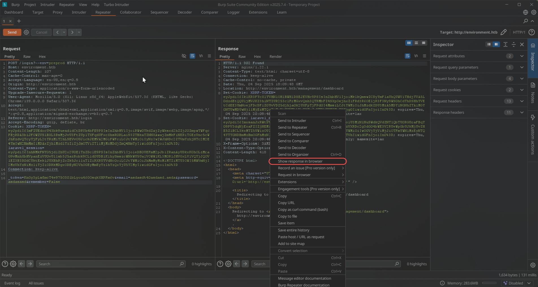This screenshot has width=538, height=287.
Task: Add a new Repeater tab
Action: pyautogui.click(x=19, y=21)
